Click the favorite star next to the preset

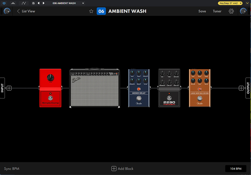click(x=91, y=11)
